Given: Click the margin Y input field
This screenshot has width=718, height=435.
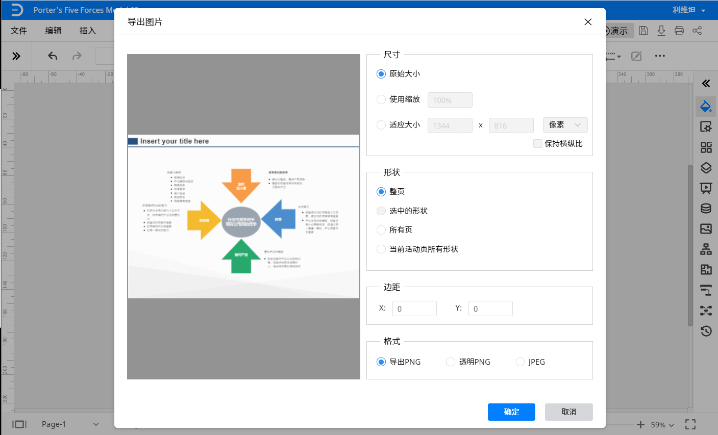Looking at the screenshot, I should [x=490, y=309].
